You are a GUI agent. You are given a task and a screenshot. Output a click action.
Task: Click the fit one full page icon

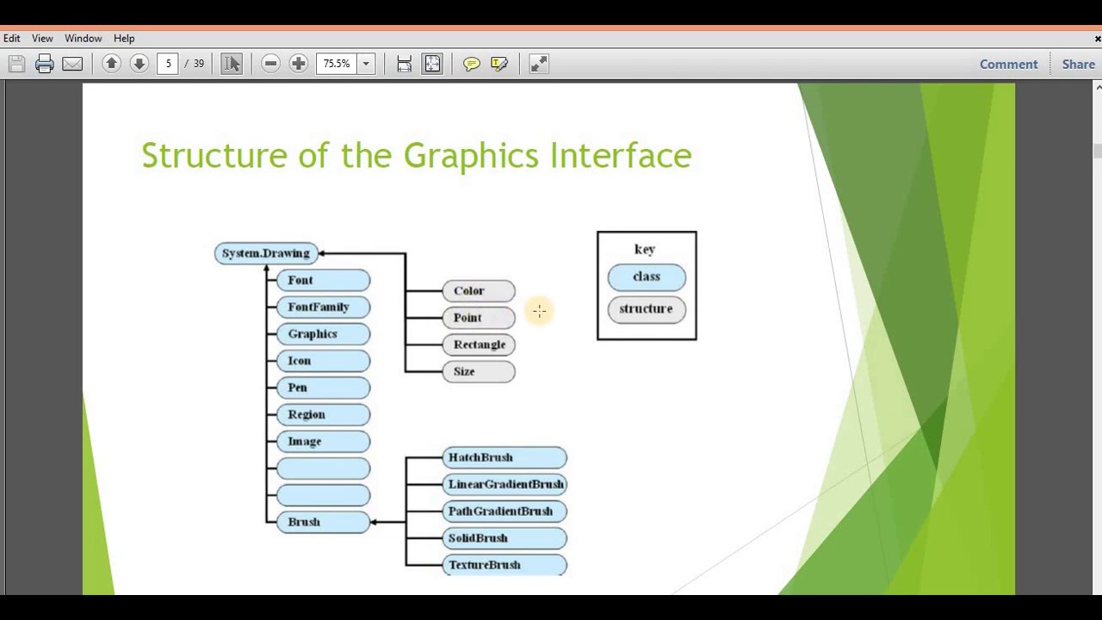(x=432, y=64)
